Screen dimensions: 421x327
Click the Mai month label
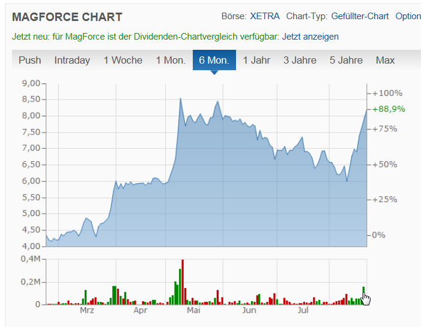(193, 310)
